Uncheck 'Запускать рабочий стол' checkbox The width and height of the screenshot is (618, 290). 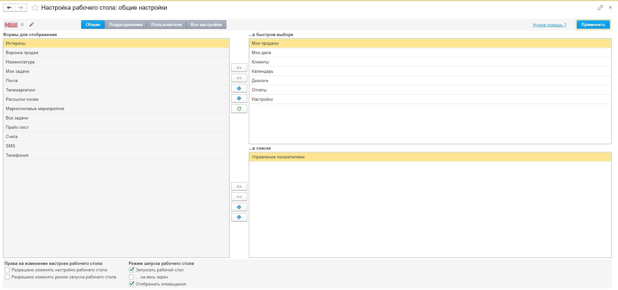pyautogui.click(x=132, y=270)
